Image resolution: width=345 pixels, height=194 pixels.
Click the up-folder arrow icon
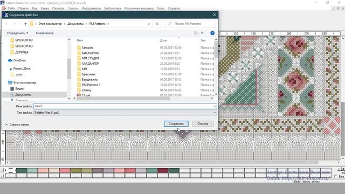coord(25,24)
